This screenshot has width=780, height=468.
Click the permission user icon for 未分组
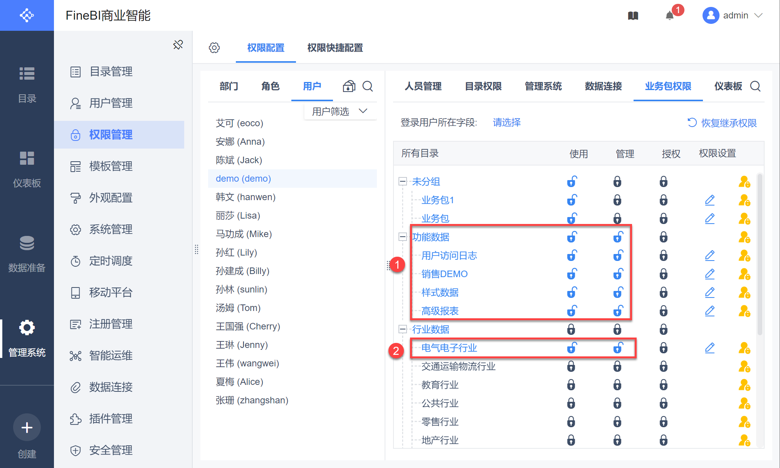point(744,182)
